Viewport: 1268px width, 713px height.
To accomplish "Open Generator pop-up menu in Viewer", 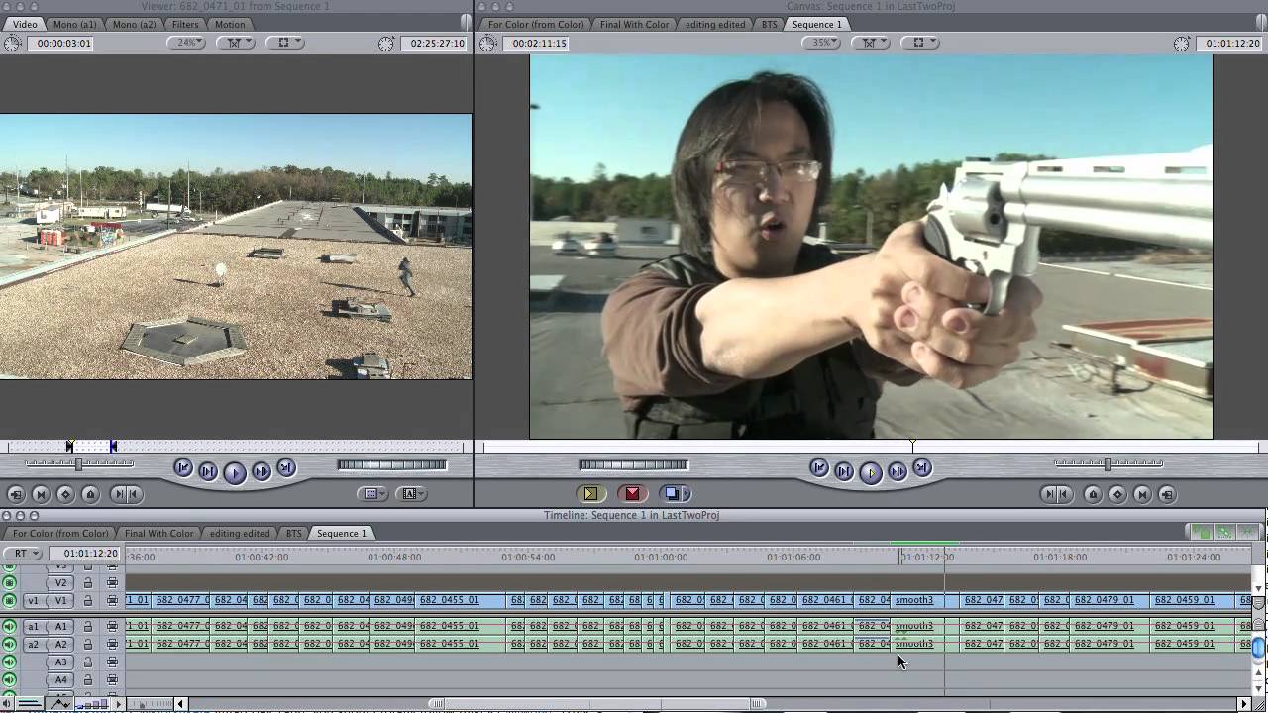I will pos(412,493).
